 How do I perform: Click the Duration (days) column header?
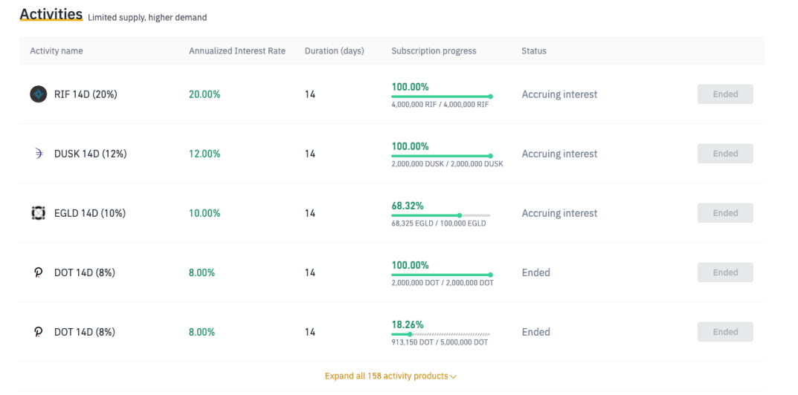click(335, 50)
